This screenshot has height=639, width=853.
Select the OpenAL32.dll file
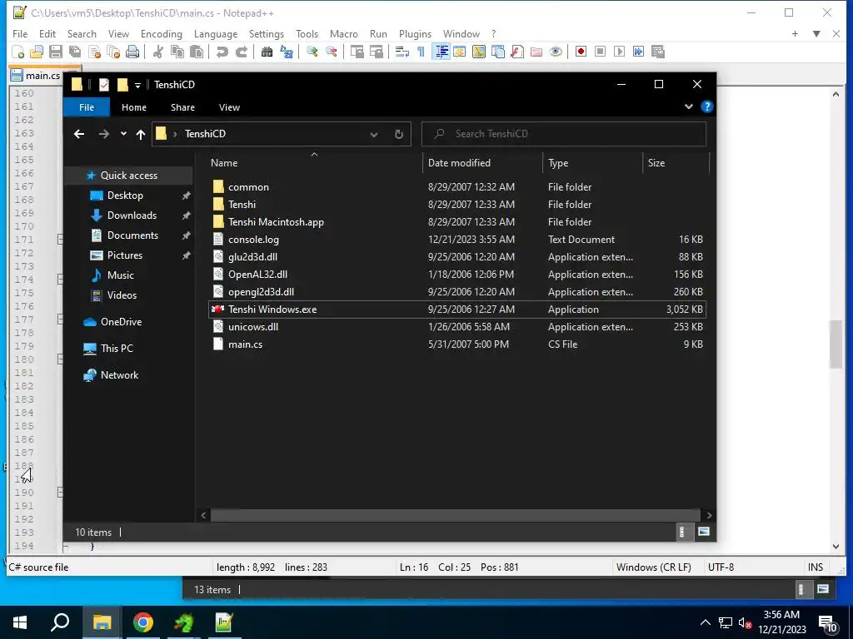(457, 275)
